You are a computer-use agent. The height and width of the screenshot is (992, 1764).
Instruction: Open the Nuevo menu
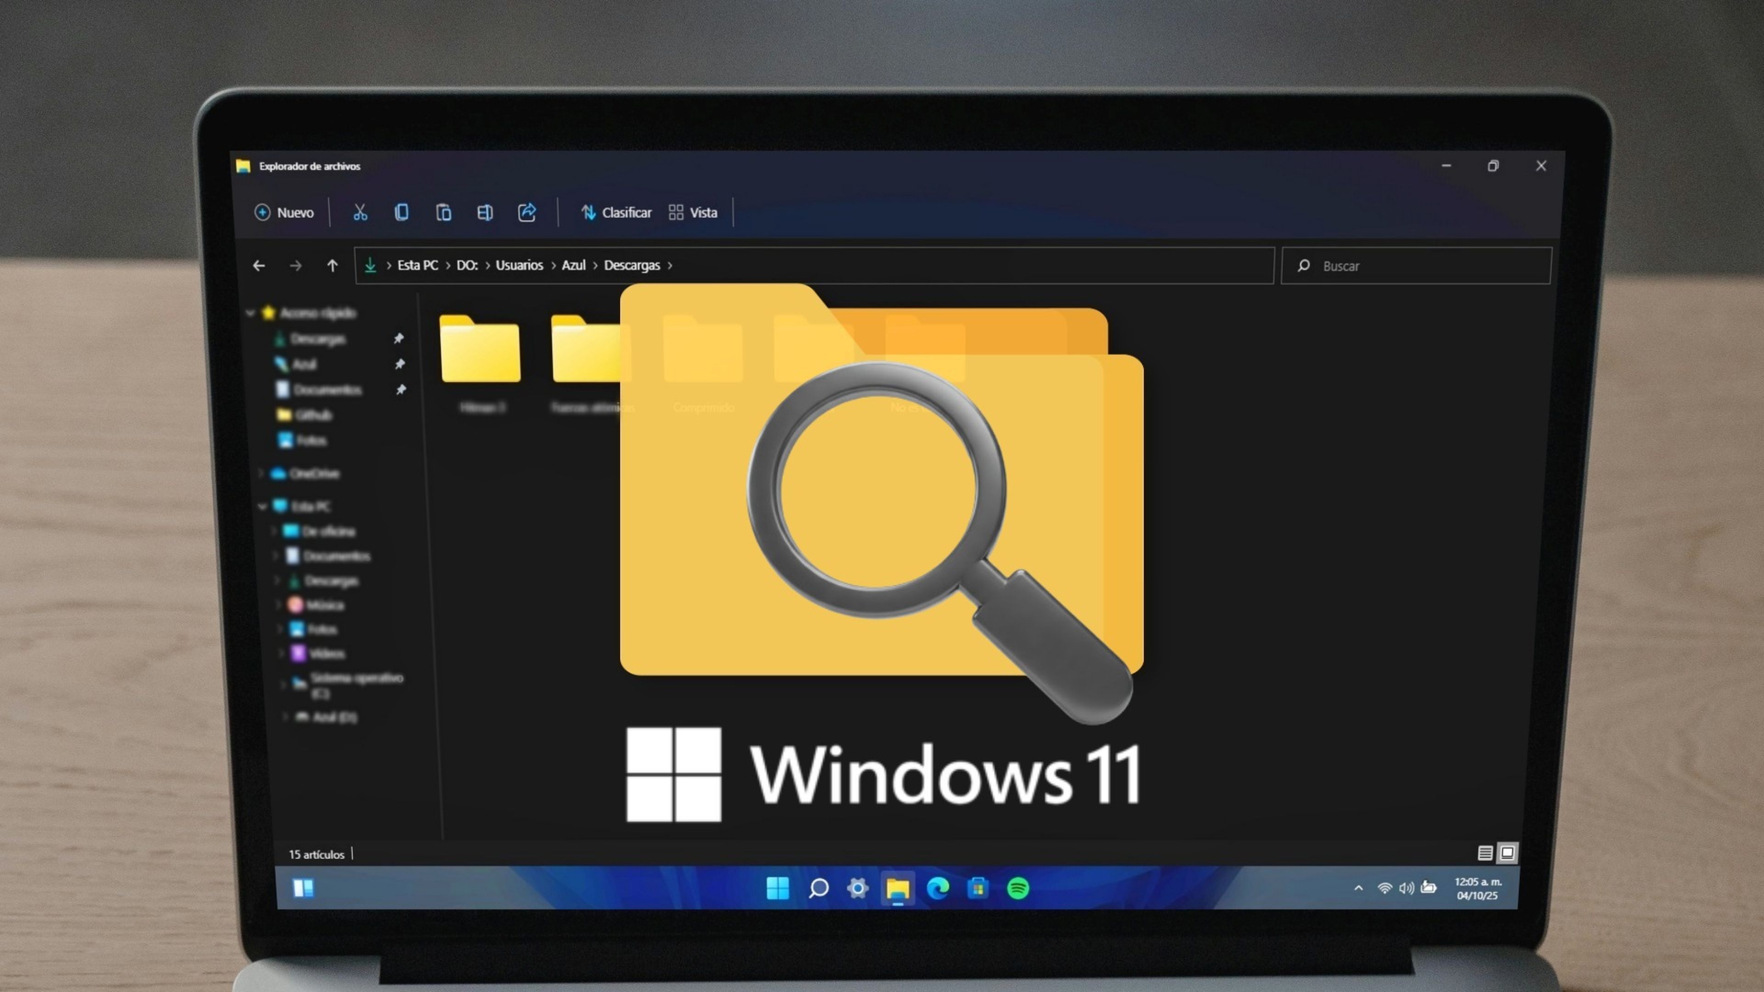[x=284, y=212]
